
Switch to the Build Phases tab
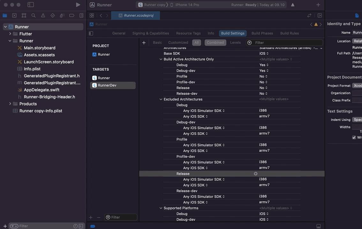pos(262,33)
